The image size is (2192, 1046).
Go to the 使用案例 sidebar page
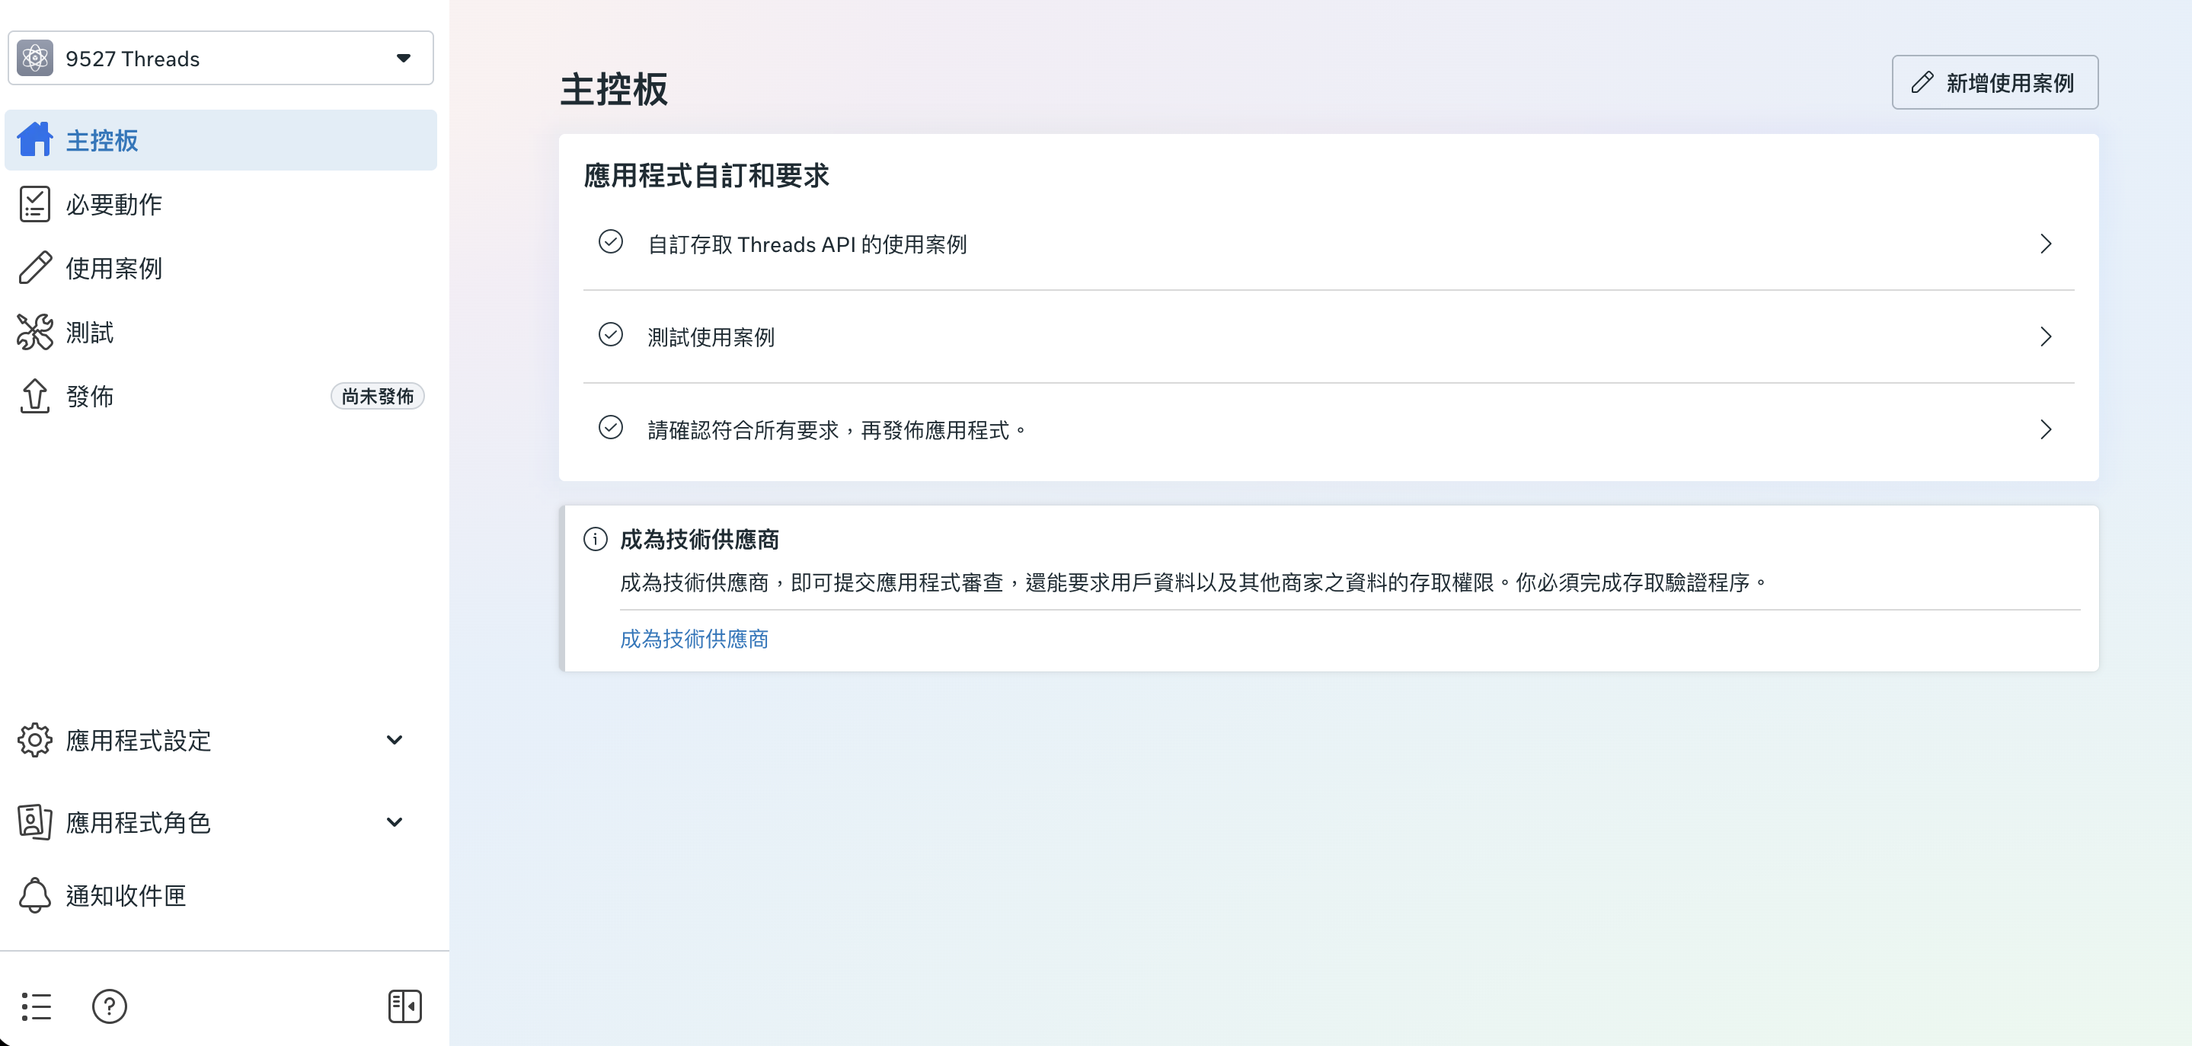pos(220,268)
